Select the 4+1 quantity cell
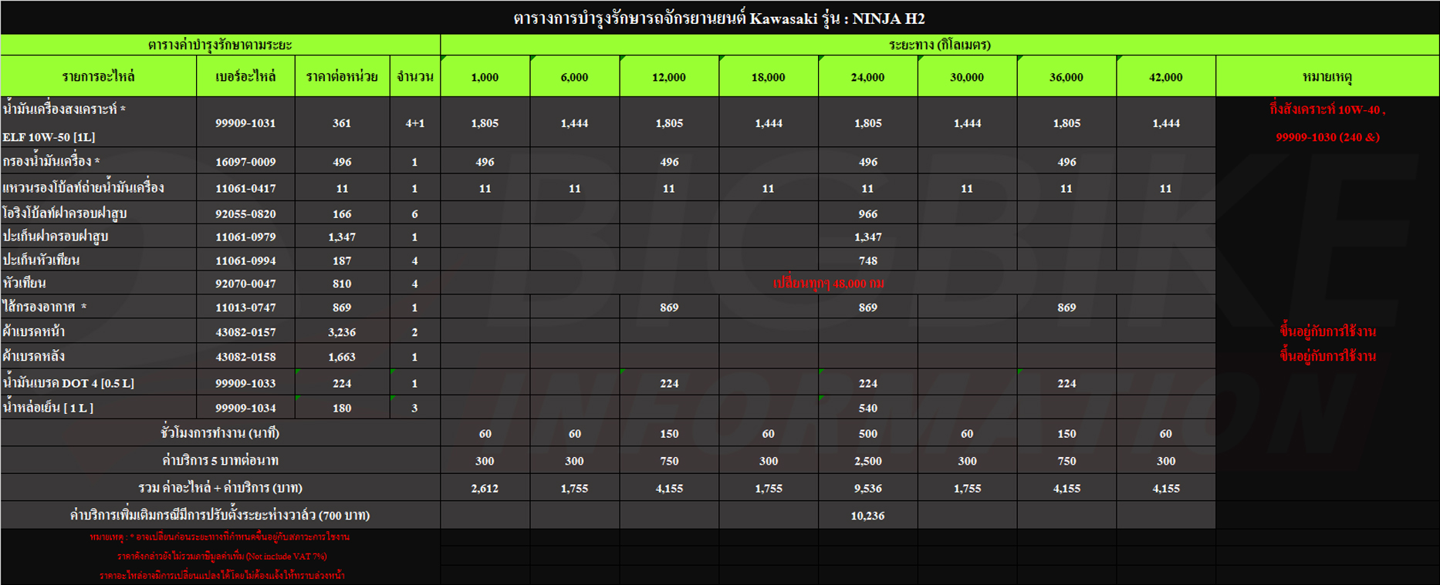 [415, 123]
